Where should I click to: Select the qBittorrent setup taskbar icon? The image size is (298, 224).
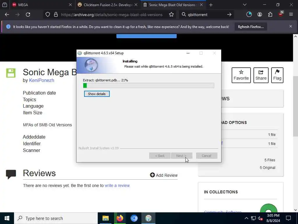pyautogui.click(x=148, y=218)
